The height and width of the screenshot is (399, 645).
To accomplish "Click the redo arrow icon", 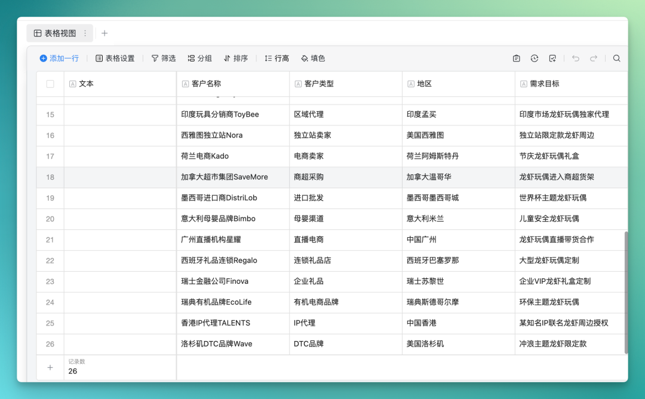I will (x=594, y=59).
